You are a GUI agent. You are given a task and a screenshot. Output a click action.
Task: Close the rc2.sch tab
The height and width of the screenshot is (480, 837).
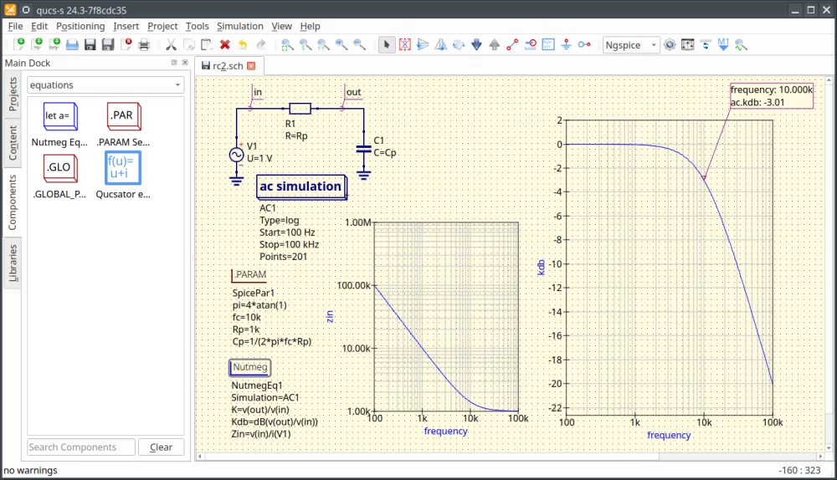[x=251, y=65]
